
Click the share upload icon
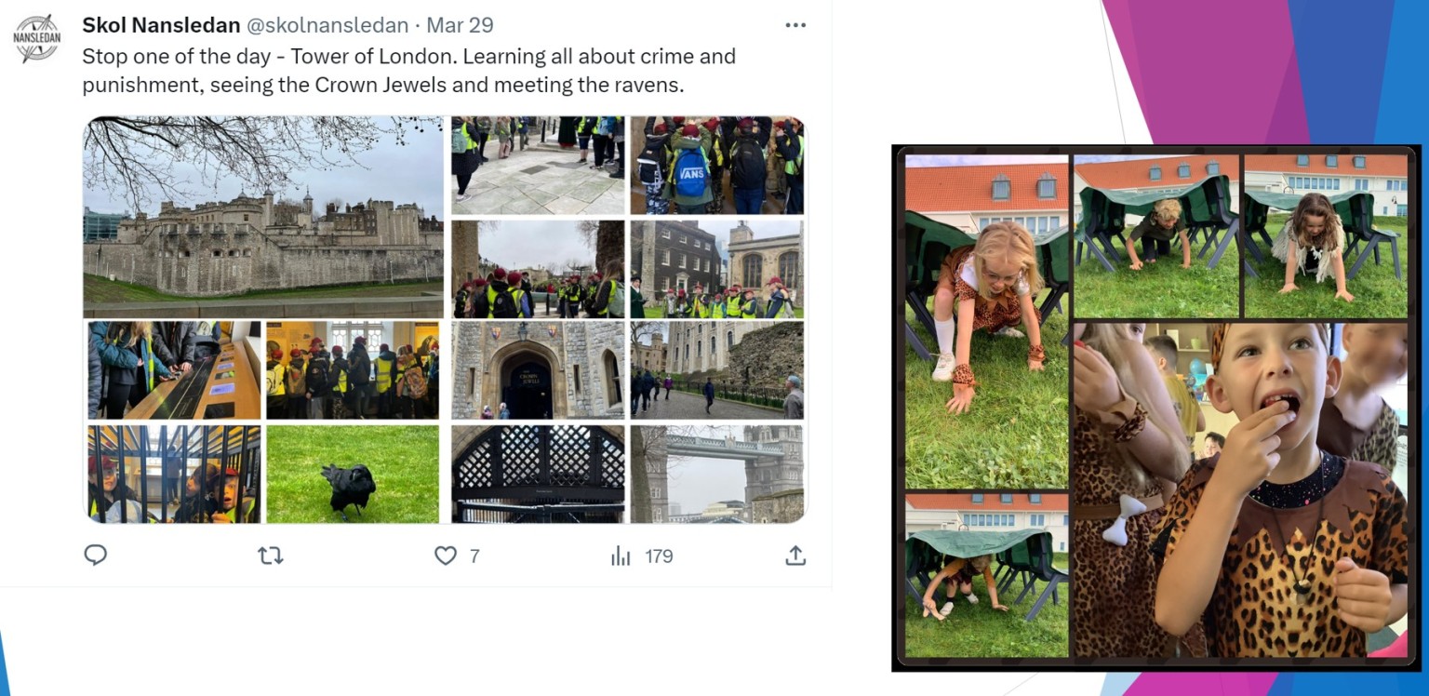[x=795, y=555]
